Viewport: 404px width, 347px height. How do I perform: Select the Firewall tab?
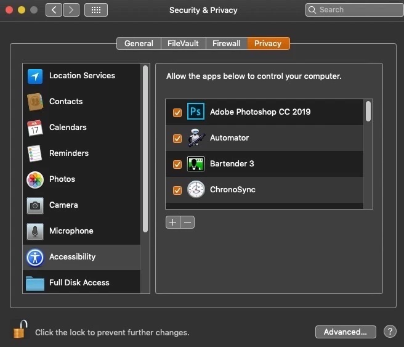pos(227,43)
